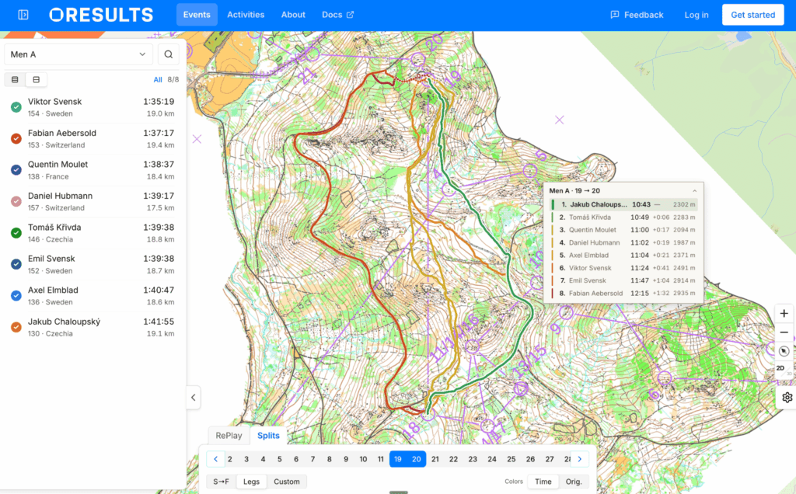Toggle Jakub Chaloupský route checkmark

[x=16, y=327]
